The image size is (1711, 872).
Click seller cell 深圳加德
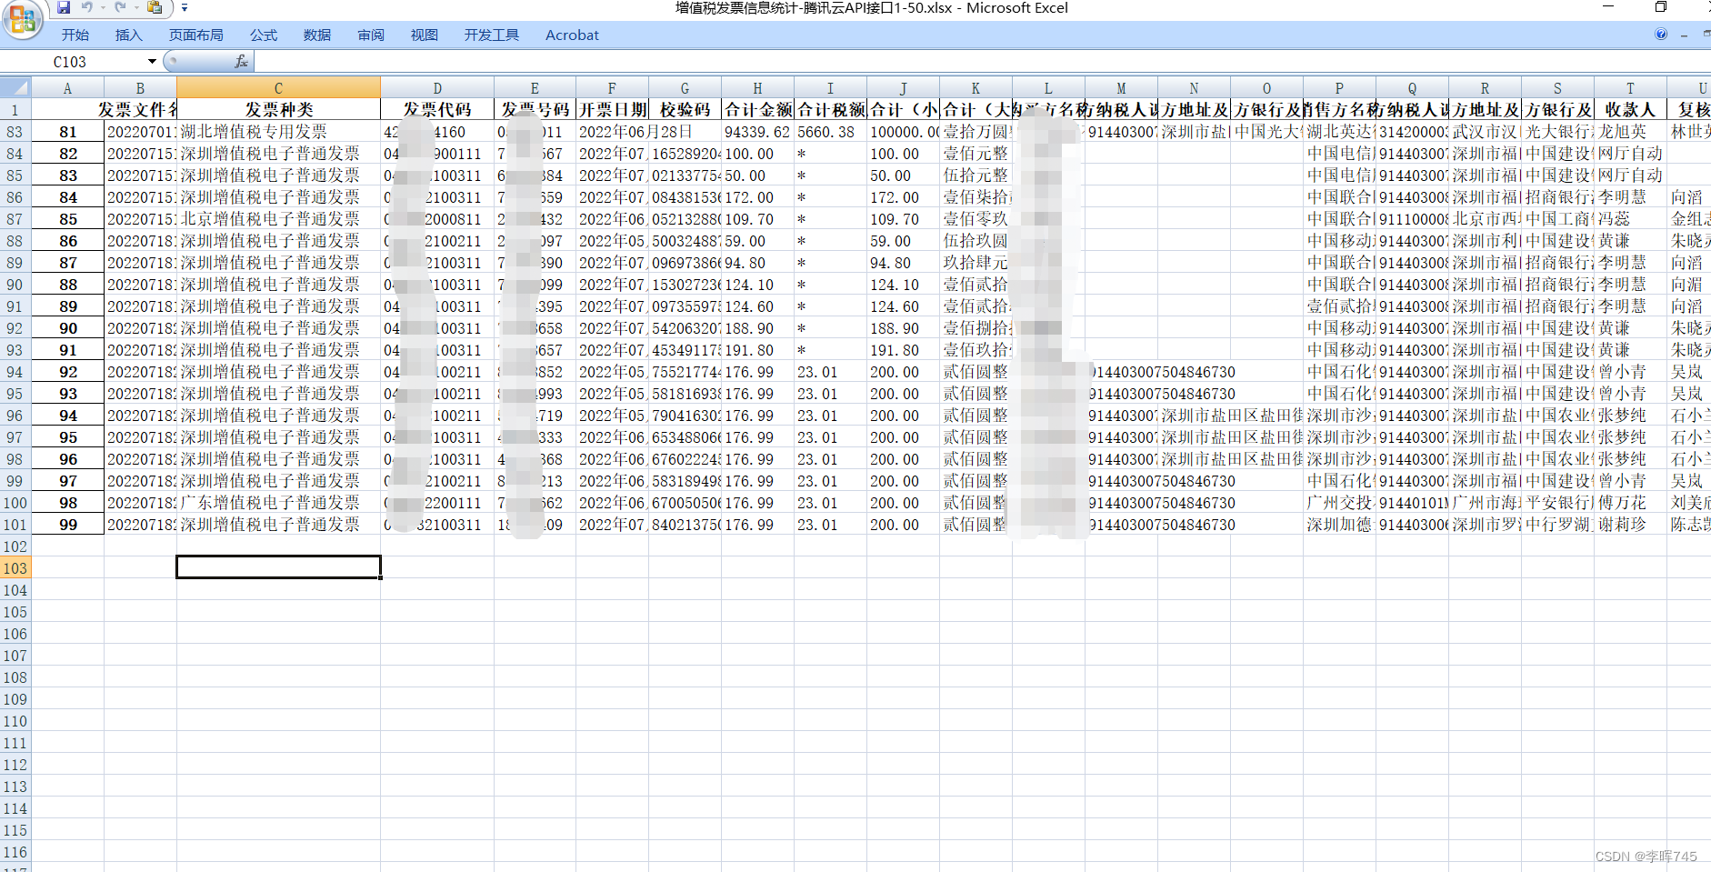tap(1339, 525)
